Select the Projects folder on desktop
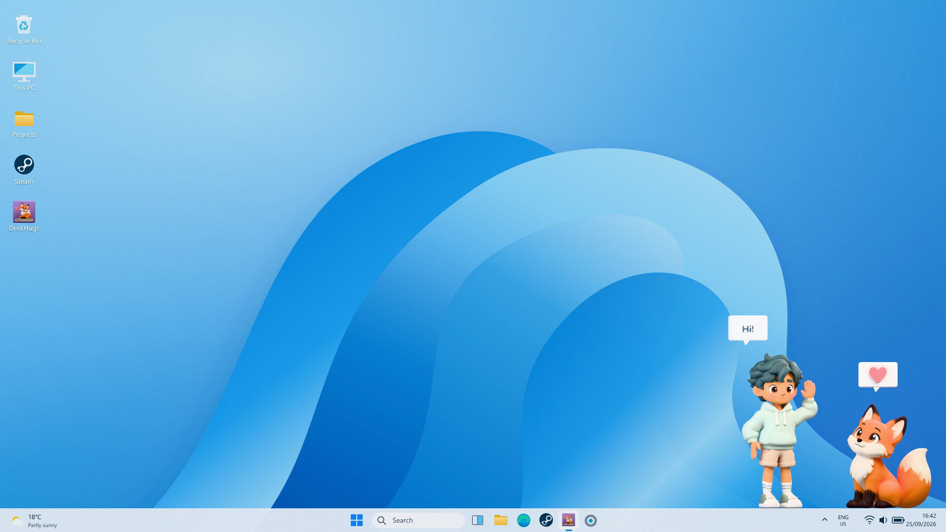946x532 pixels. [x=24, y=123]
